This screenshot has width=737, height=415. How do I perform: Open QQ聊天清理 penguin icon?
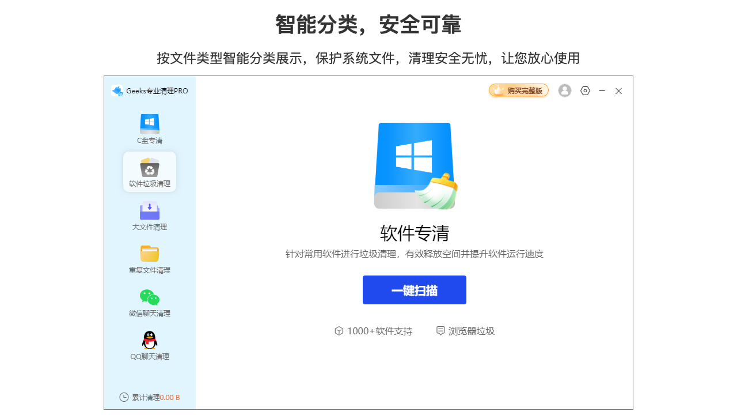150,341
